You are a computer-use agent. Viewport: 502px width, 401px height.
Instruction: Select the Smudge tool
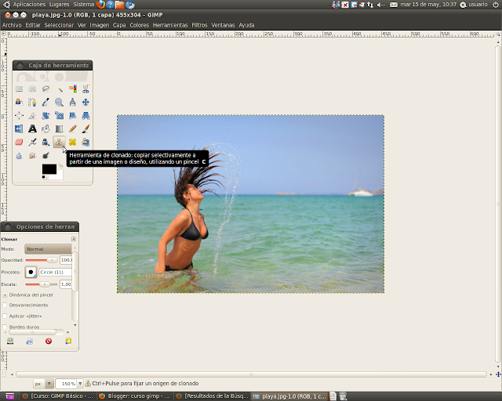click(32, 156)
